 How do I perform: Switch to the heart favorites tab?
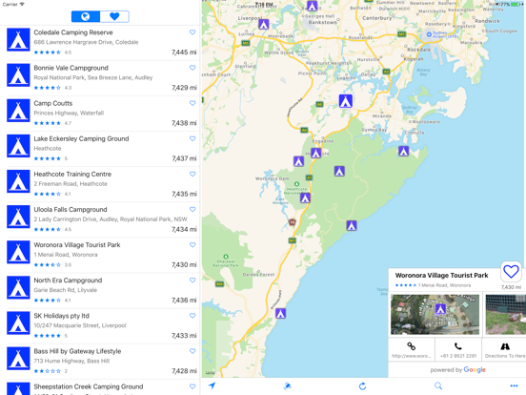114,16
